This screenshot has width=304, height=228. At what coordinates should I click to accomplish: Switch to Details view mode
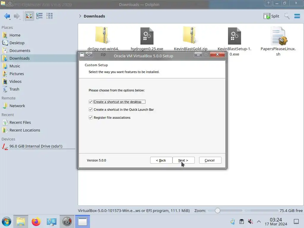(x=50, y=16)
